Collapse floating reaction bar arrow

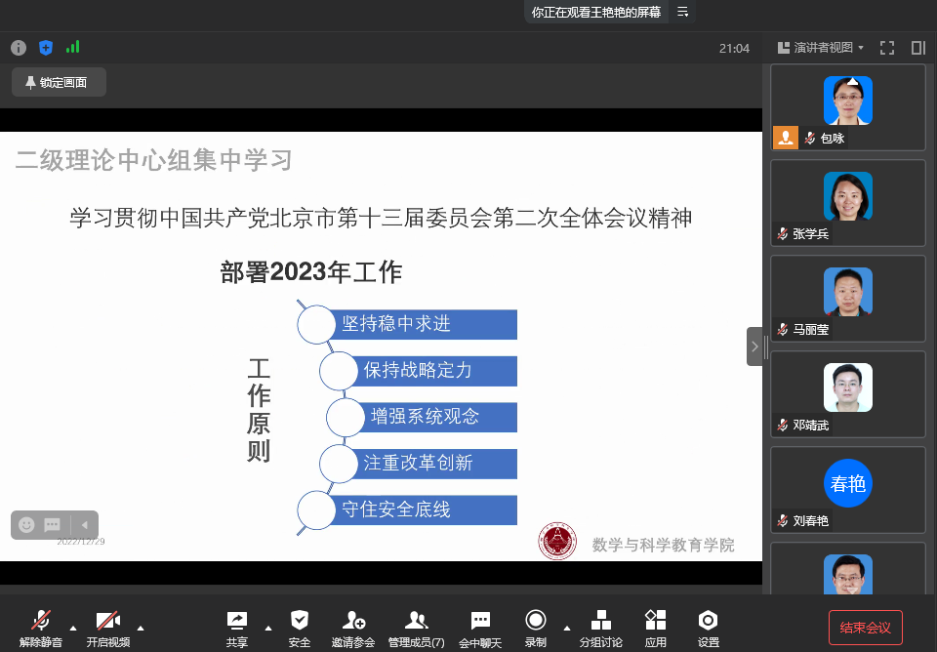(85, 525)
